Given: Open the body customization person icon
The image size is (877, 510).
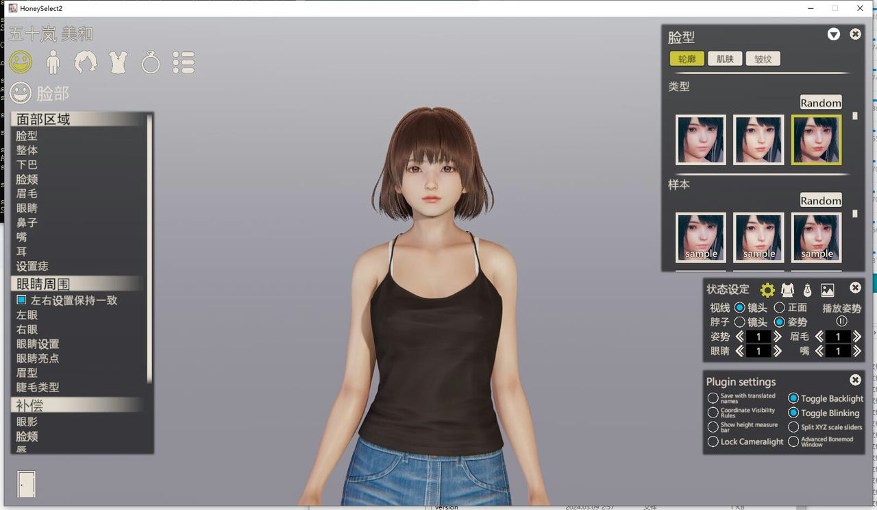Looking at the screenshot, I should tap(52, 62).
